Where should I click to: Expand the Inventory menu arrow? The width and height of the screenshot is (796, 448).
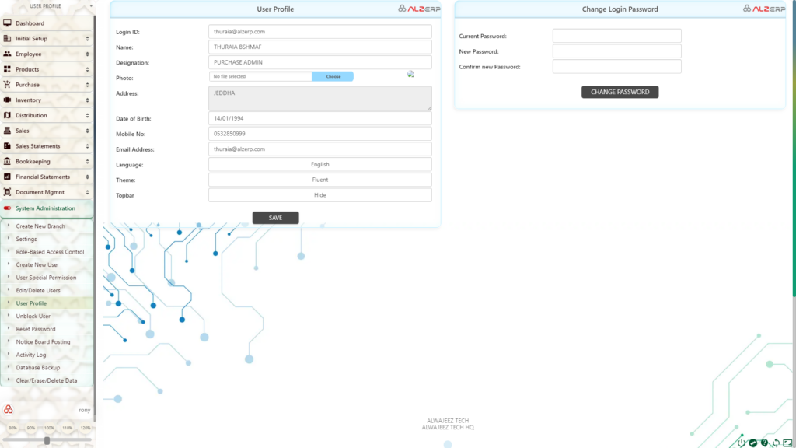(x=87, y=100)
